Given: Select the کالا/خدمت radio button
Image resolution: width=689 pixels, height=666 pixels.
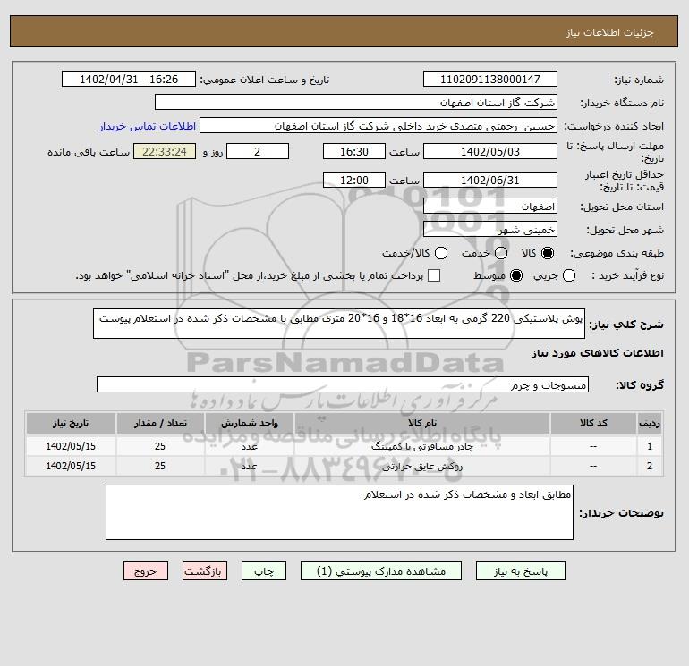Looking at the screenshot, I should coord(441,253).
